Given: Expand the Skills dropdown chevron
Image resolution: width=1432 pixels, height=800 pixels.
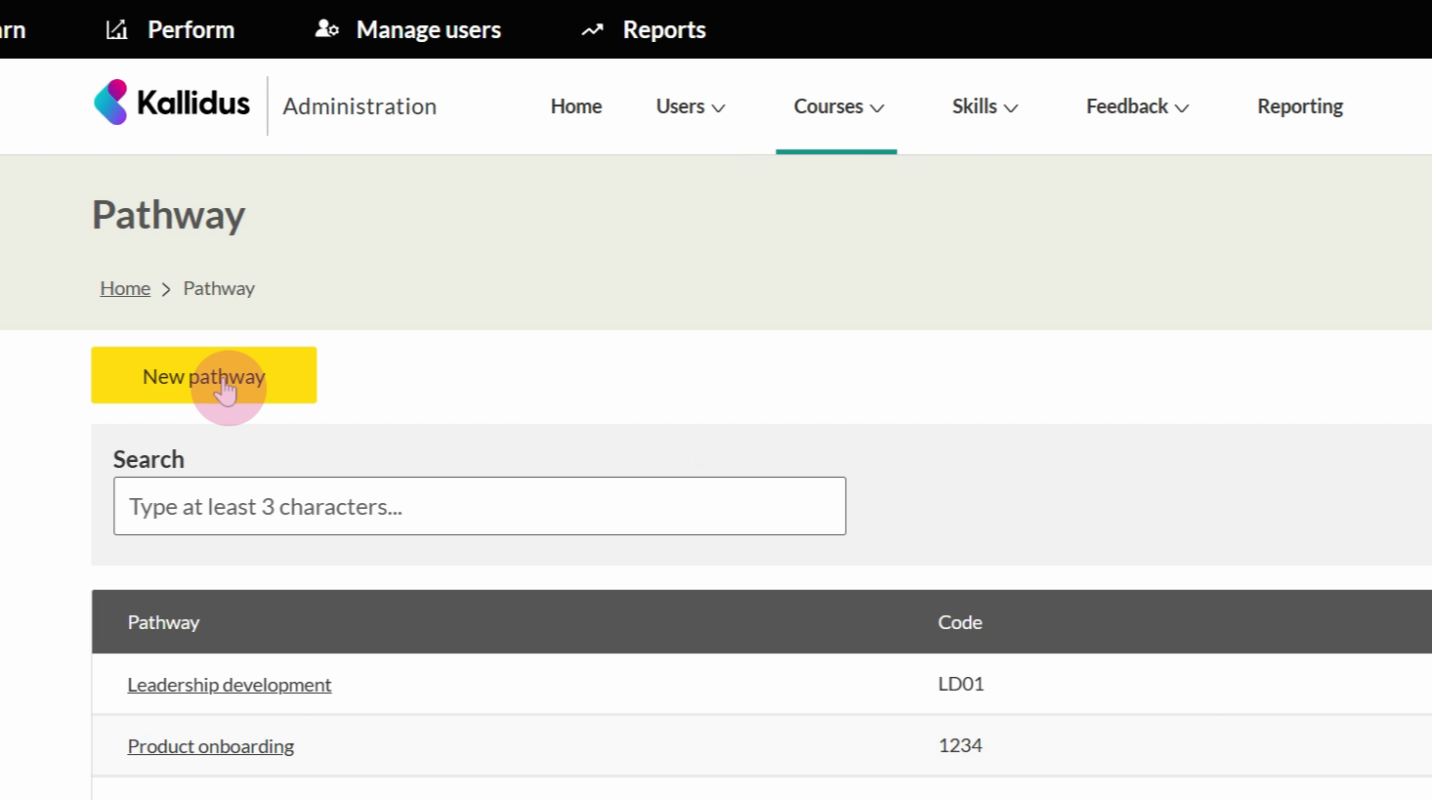Looking at the screenshot, I should (x=1011, y=108).
